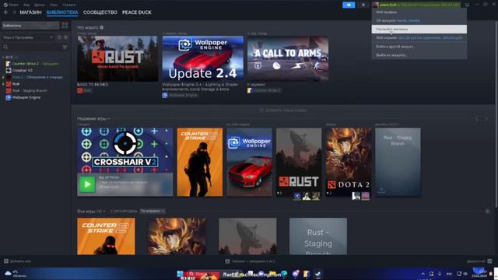Open the Библиотека tab
Image resolution: width=498 pixels, height=280 pixels.
pyautogui.click(x=62, y=12)
